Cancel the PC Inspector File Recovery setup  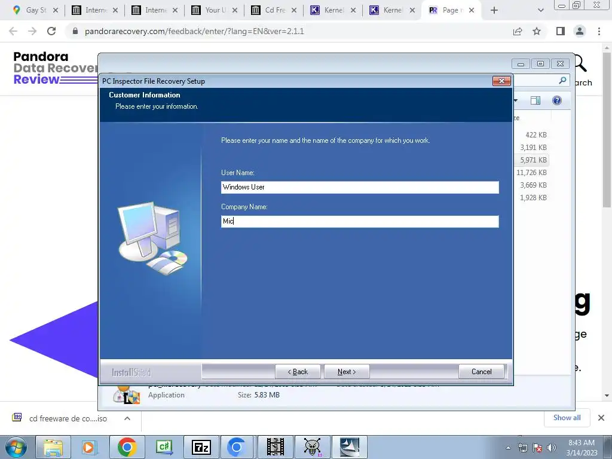coord(481,372)
